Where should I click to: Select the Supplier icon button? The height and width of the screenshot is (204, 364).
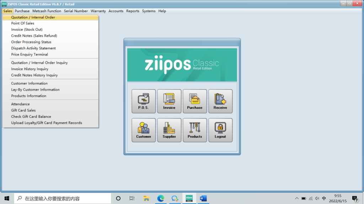(x=169, y=130)
